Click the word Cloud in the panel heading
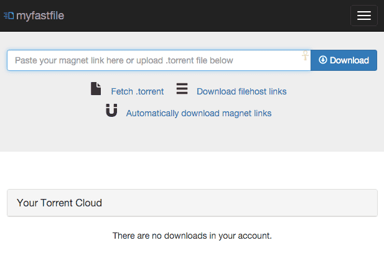 88,203
